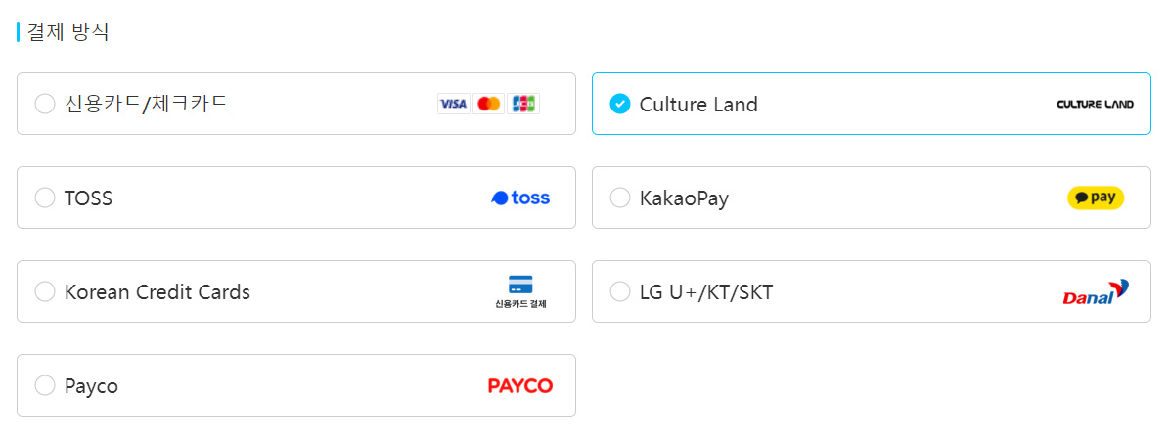
Task: Select the 신용카드/체크카드 radio button
Action: (45, 104)
